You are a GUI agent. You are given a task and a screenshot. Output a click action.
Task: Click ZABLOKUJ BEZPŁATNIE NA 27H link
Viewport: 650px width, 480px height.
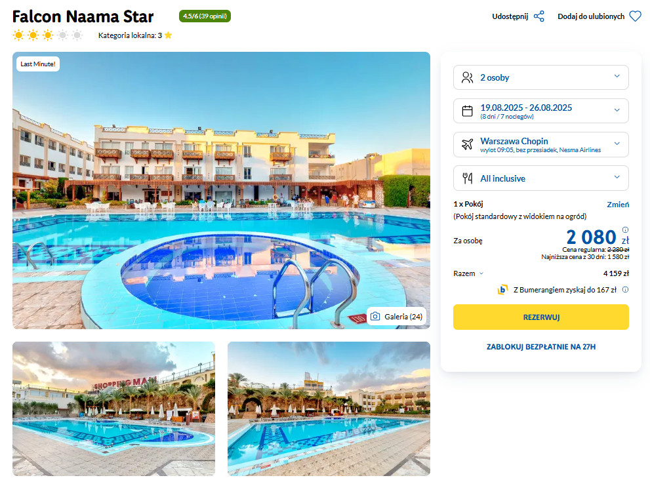pyautogui.click(x=541, y=347)
